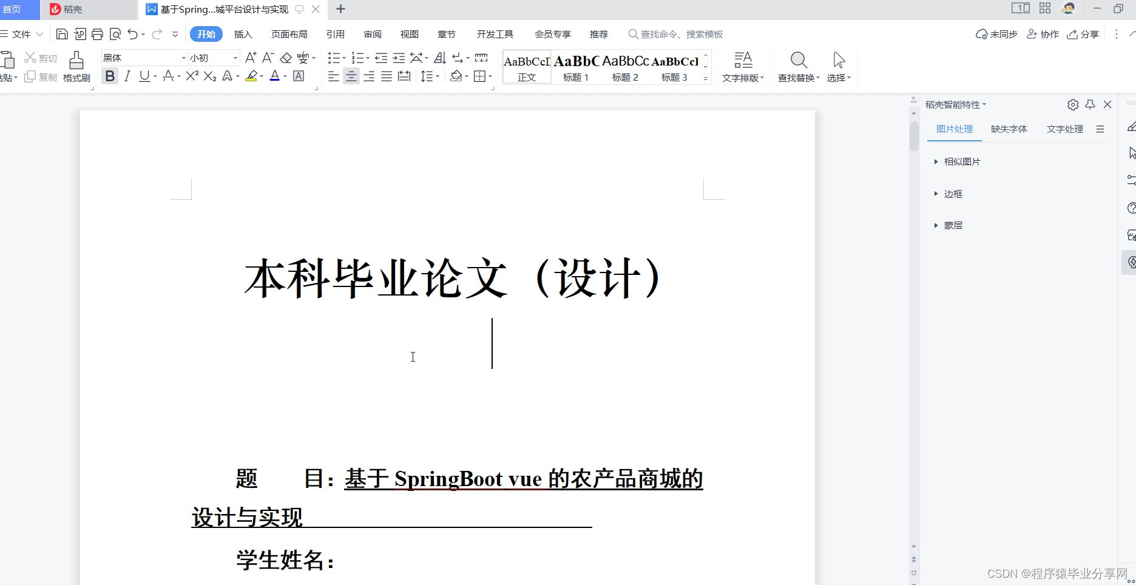Image resolution: width=1136 pixels, height=585 pixels.
Task: Click the show ruler tab-stops icon
Action: tap(481, 58)
